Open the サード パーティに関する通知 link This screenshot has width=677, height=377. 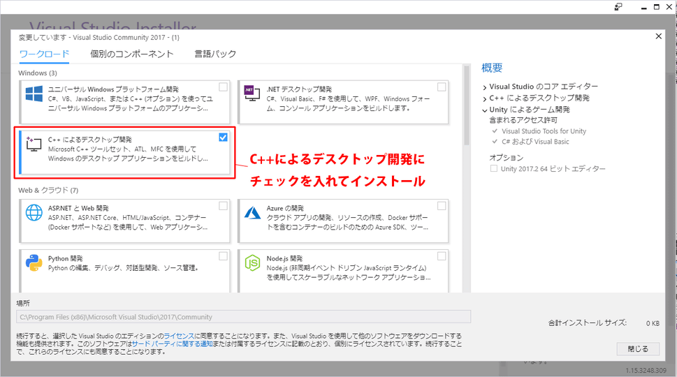click(173, 343)
